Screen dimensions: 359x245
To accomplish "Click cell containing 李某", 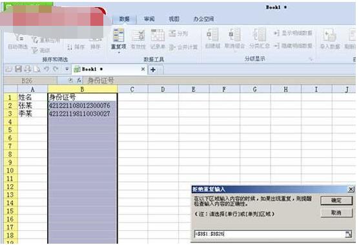I will 32,113.
